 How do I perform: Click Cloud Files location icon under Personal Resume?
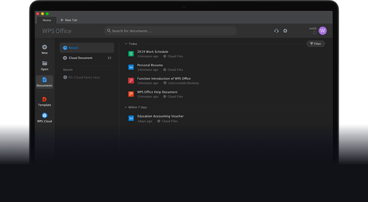point(165,70)
